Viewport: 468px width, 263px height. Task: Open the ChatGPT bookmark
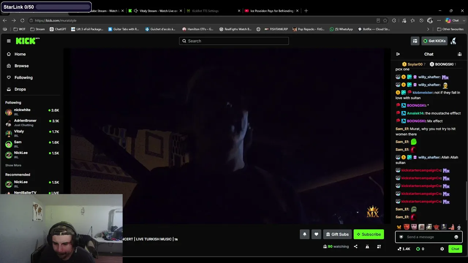coord(58,29)
